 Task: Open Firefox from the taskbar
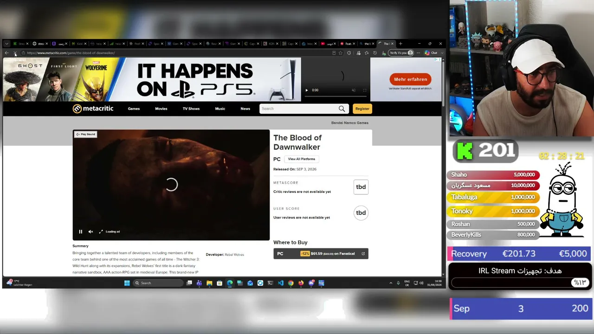301,283
